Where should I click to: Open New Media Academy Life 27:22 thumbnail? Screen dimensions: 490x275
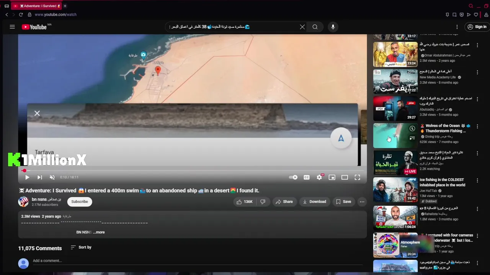click(x=395, y=81)
